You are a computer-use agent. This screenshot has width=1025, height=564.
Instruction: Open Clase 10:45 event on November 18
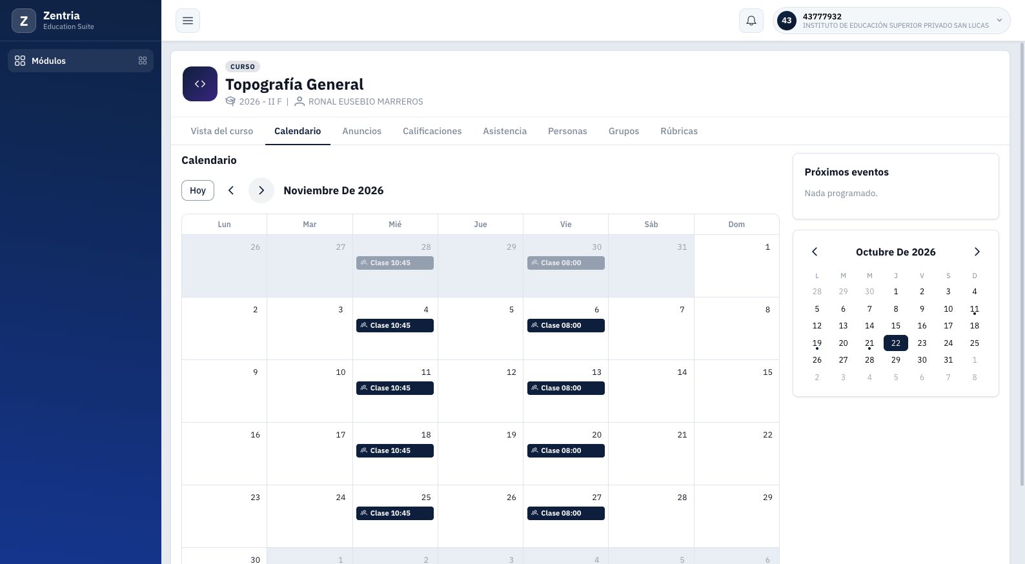pos(395,450)
